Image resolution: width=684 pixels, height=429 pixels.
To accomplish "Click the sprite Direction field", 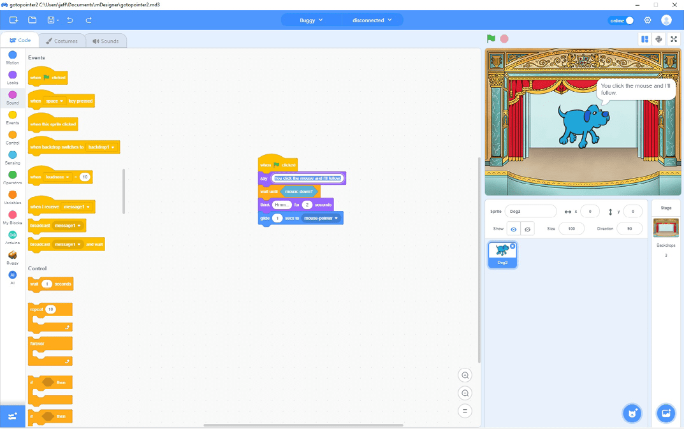I will 629,229.
